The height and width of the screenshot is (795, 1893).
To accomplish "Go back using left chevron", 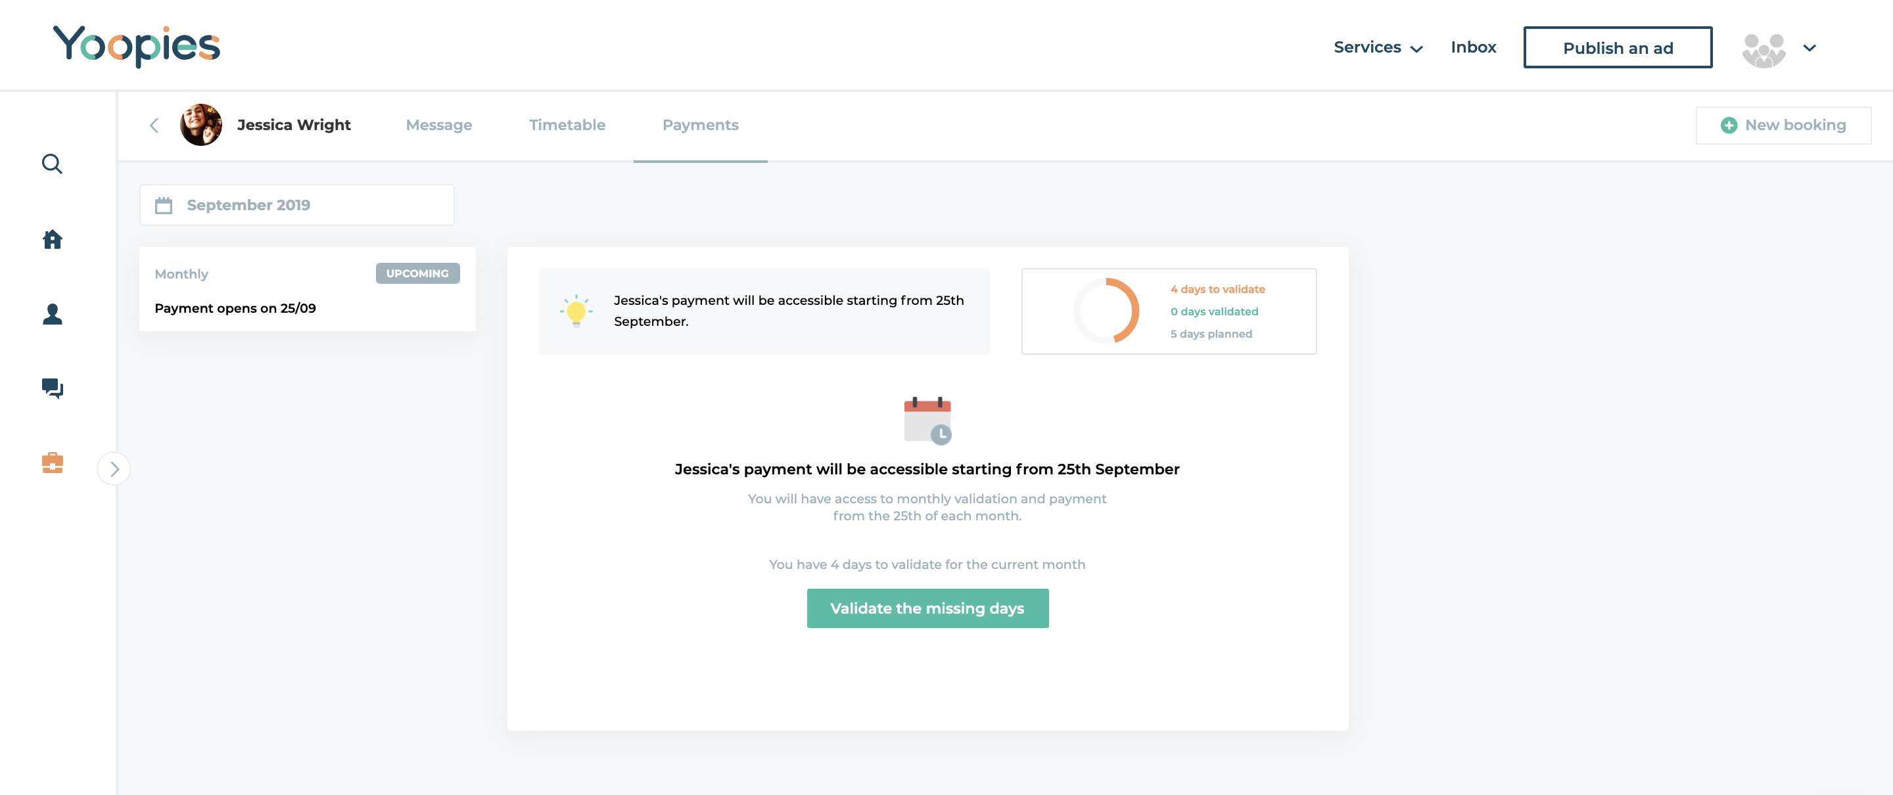I will click(x=154, y=125).
